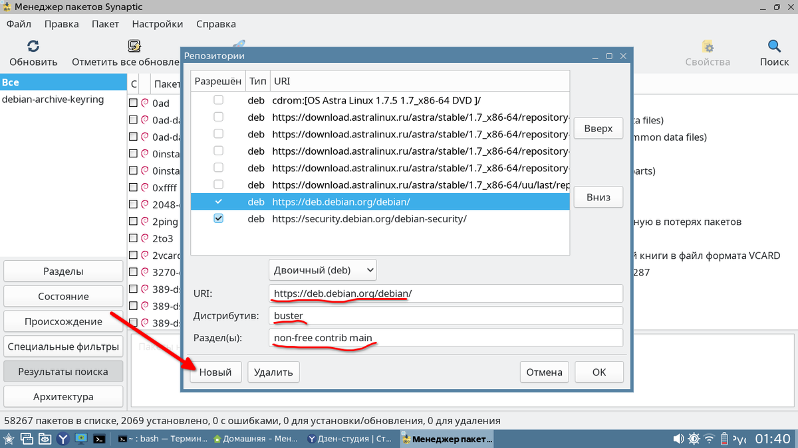Select the Все filter entry
798x448 pixels.
click(x=63, y=82)
